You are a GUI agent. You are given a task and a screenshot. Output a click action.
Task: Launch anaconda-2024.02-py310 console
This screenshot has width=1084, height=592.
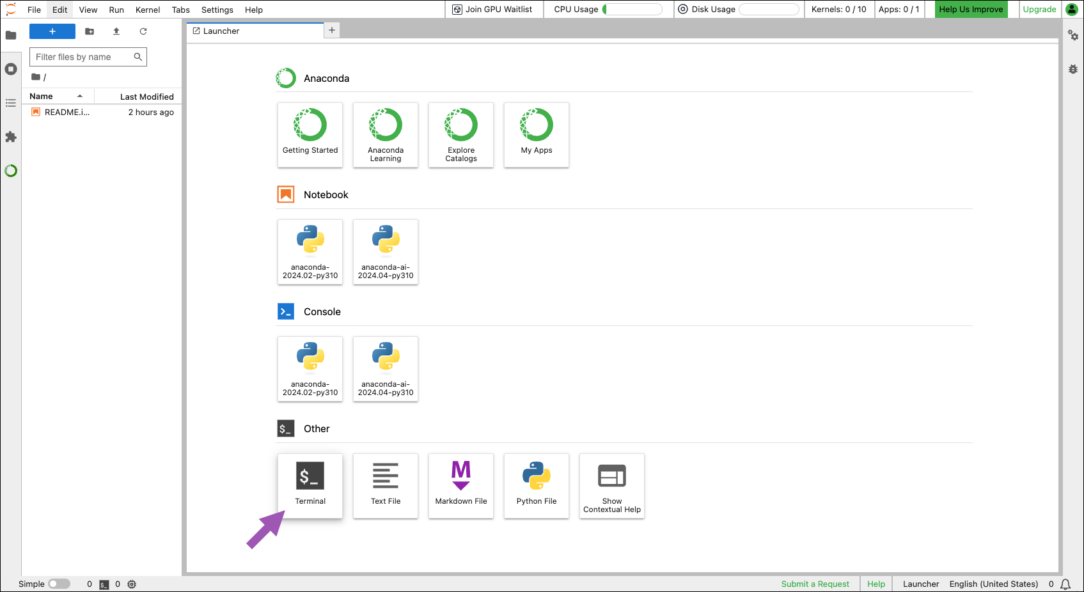(310, 369)
